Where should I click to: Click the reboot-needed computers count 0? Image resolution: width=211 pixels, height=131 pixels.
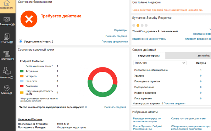click(x=86, y=107)
